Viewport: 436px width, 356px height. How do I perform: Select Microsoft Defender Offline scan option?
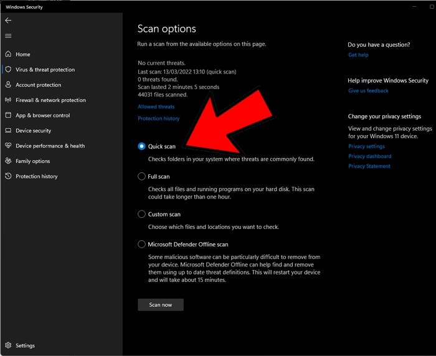point(141,244)
